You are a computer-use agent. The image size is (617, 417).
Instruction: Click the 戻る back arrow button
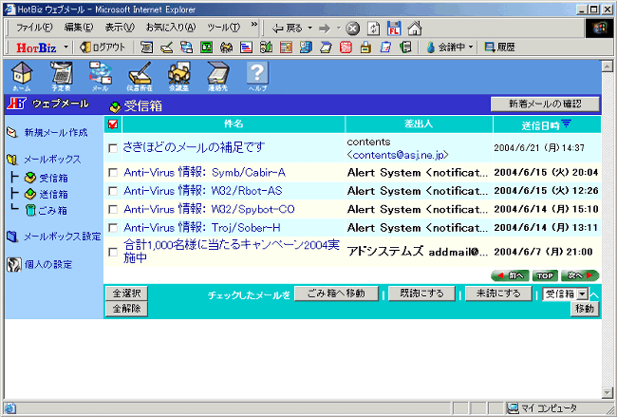pyautogui.click(x=288, y=28)
